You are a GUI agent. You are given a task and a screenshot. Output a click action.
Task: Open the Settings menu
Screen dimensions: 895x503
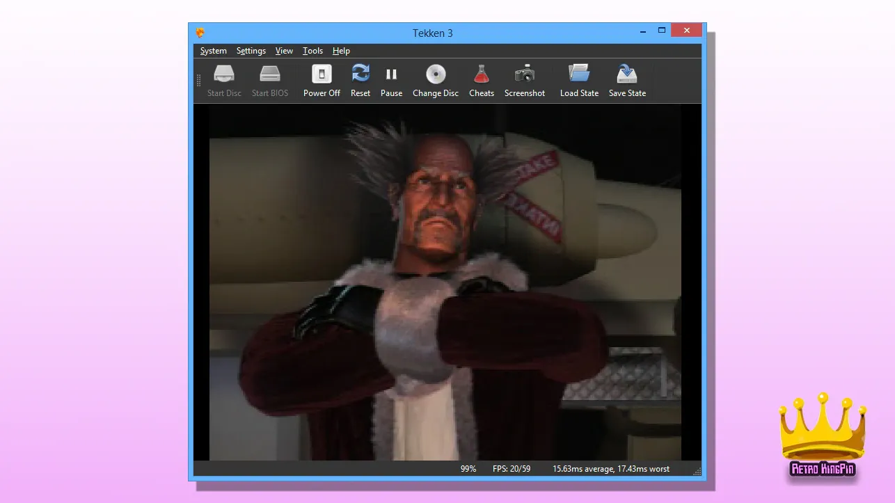[251, 51]
